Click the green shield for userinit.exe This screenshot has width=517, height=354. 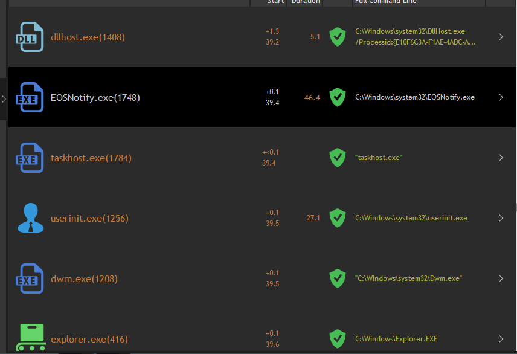337,218
